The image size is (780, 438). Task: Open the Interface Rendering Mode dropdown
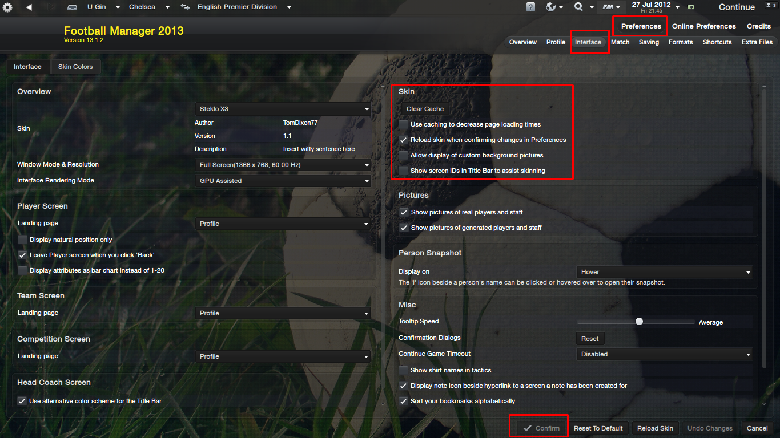coord(283,181)
